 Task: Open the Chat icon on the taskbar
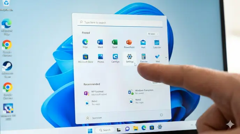tap(127, 129)
